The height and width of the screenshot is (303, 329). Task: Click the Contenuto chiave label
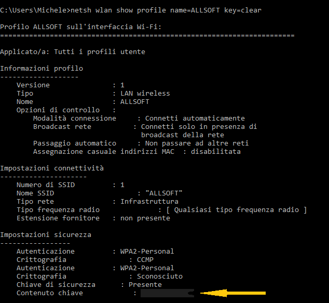coord(50,293)
